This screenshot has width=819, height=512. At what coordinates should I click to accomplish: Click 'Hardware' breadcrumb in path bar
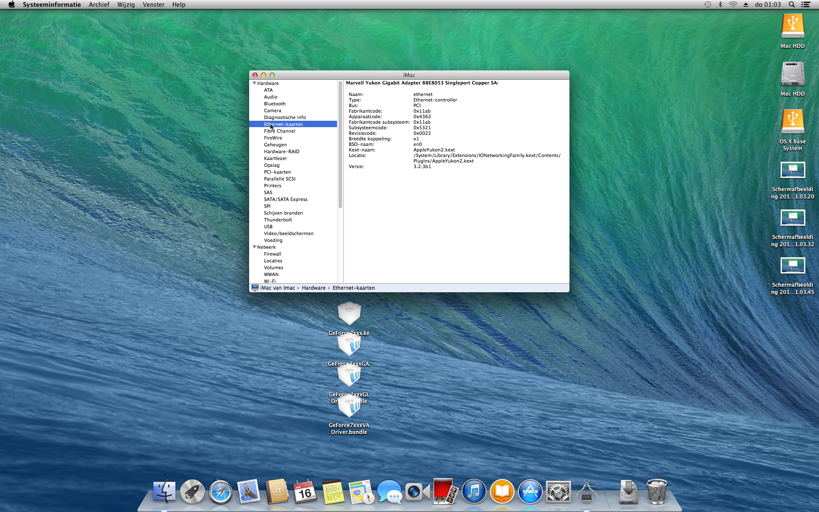point(314,288)
